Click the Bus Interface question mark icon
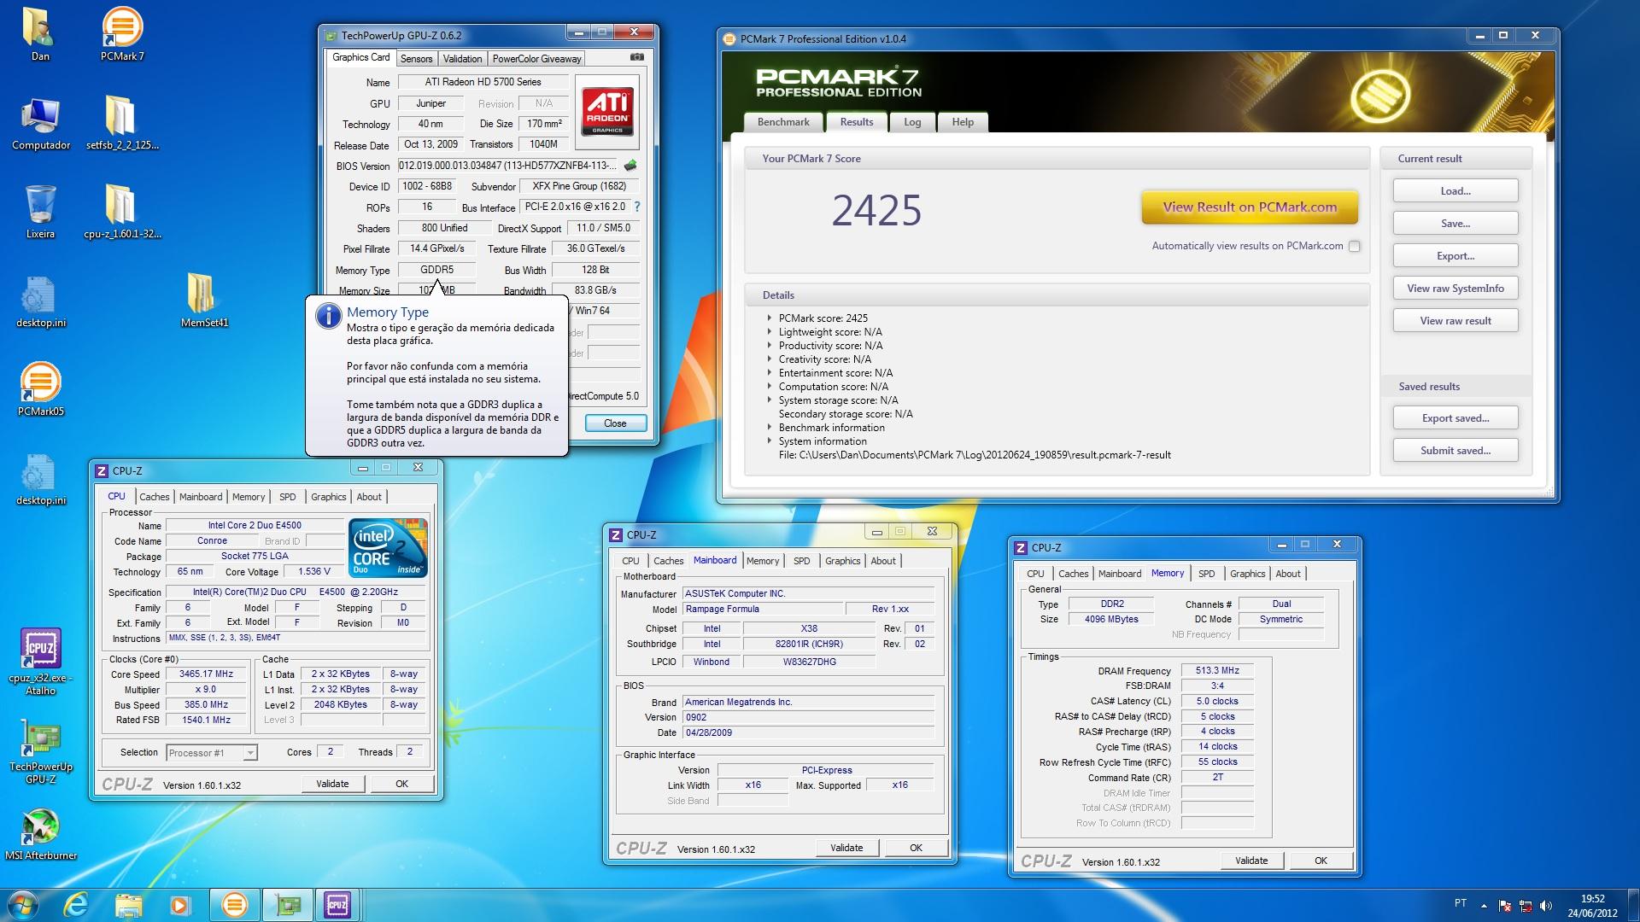 [637, 207]
